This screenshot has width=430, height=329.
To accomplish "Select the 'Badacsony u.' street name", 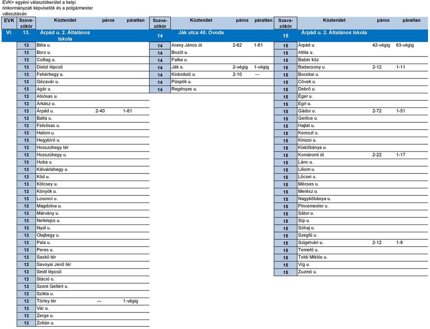I will pos(312,67).
